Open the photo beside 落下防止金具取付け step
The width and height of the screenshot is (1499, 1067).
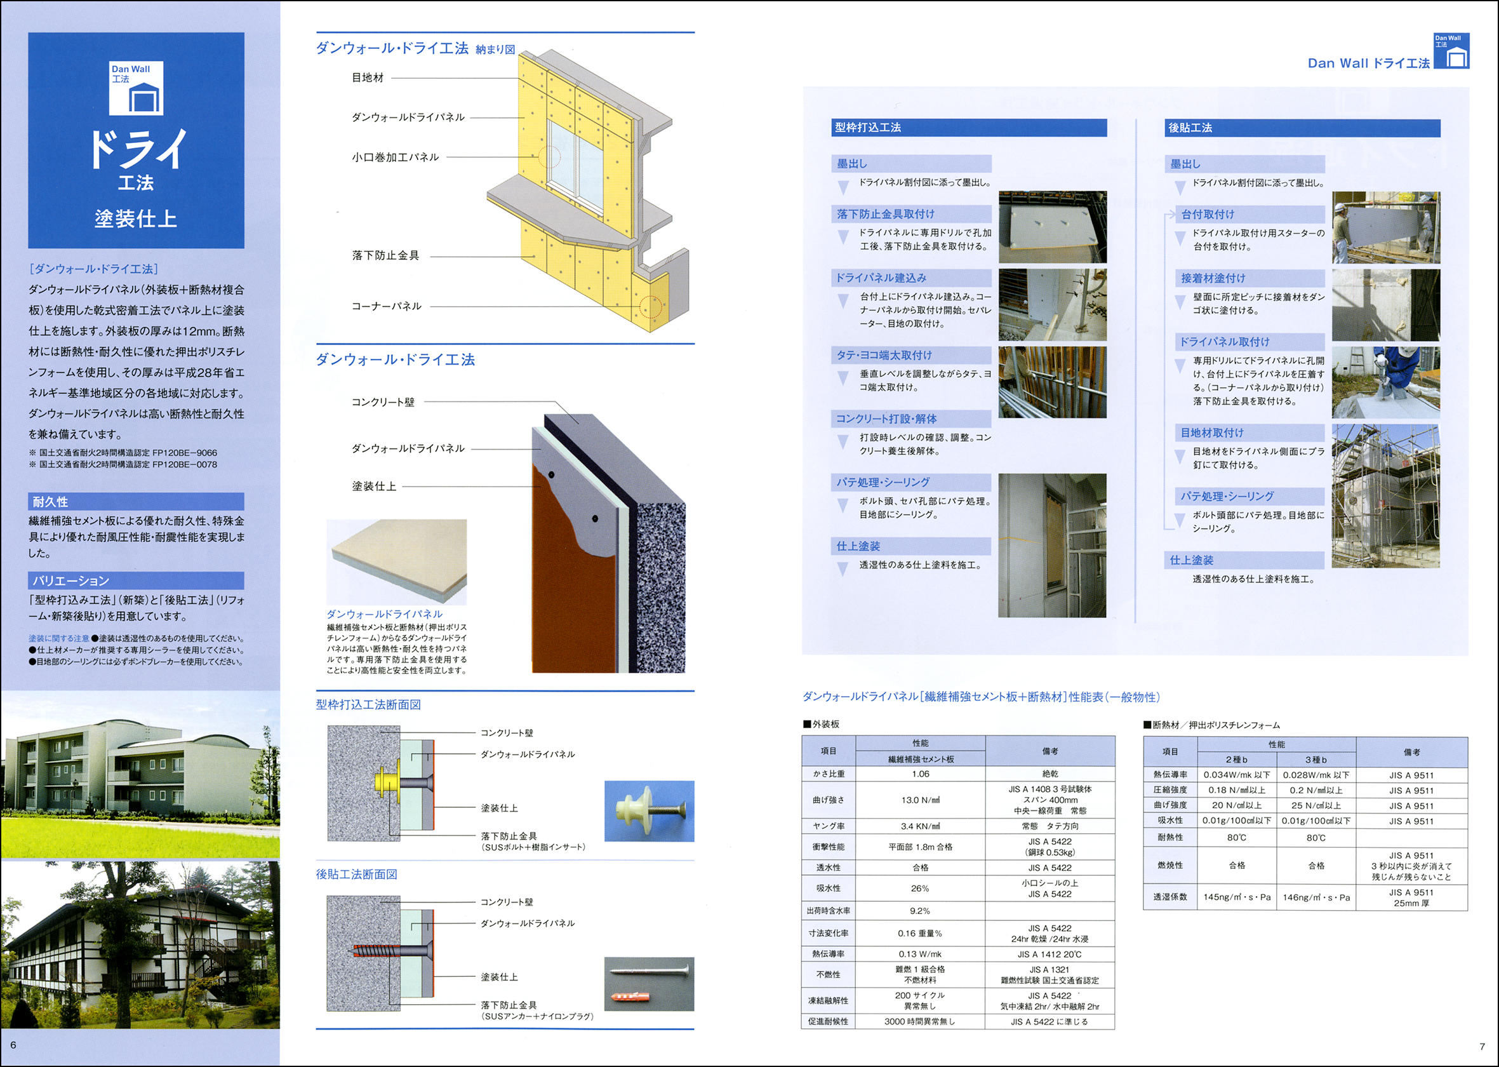[1053, 227]
